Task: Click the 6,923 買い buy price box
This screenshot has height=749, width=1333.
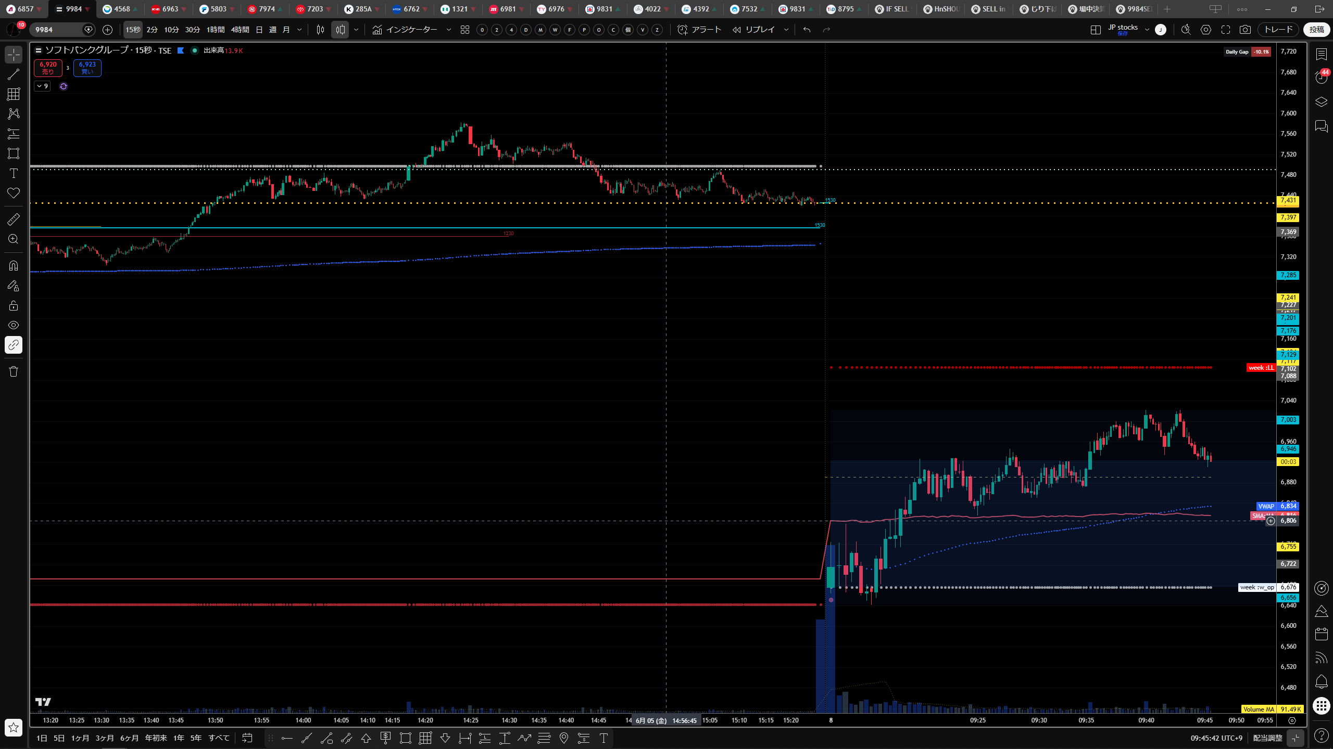Action: 87,68
